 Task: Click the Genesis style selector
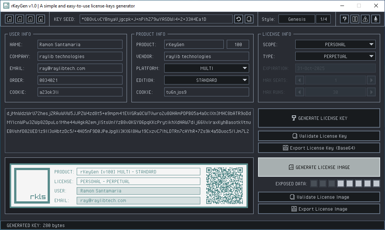pos(297,19)
